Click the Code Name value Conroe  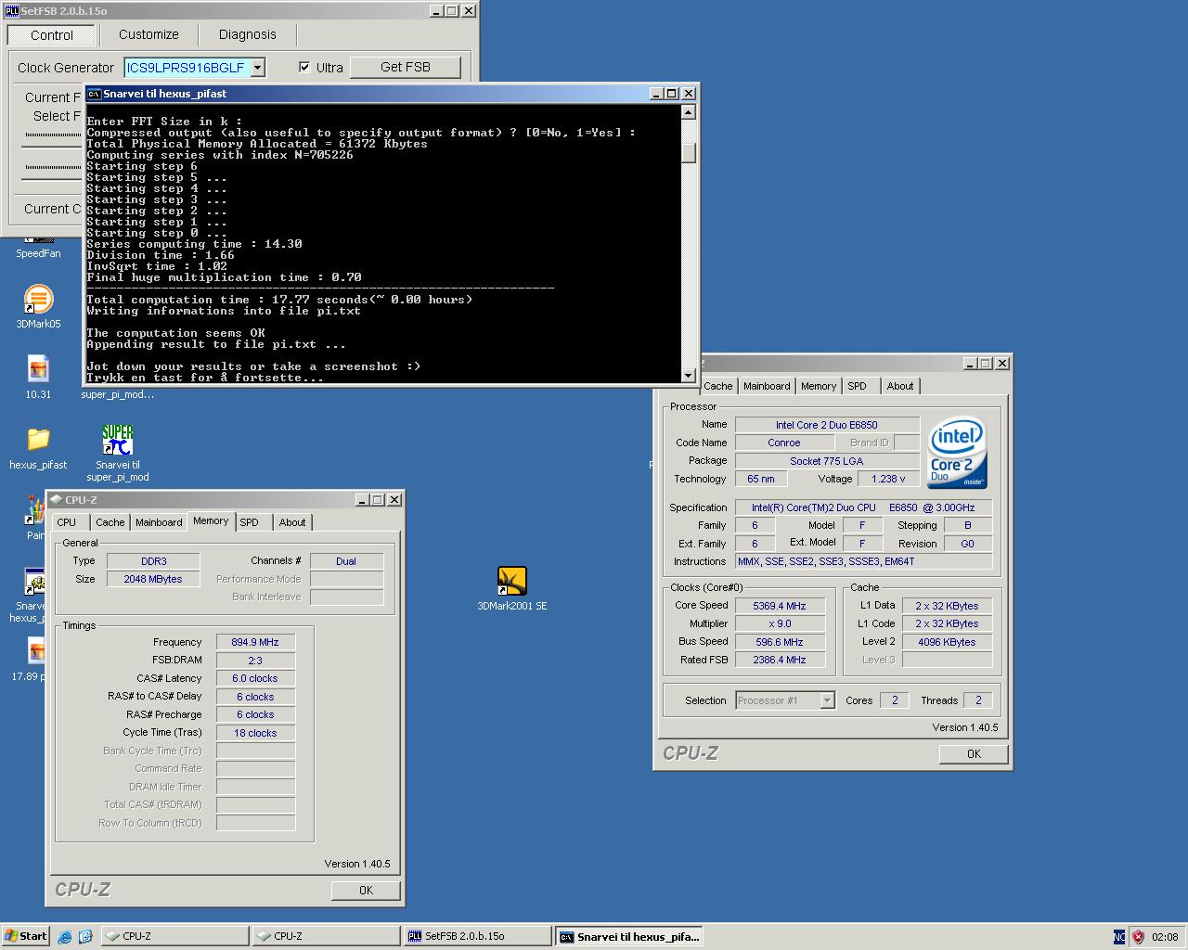784,443
